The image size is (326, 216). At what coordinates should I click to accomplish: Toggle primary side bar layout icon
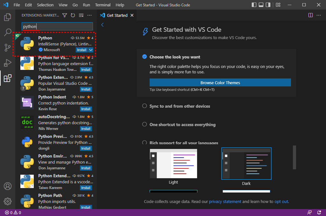tap(254, 5)
